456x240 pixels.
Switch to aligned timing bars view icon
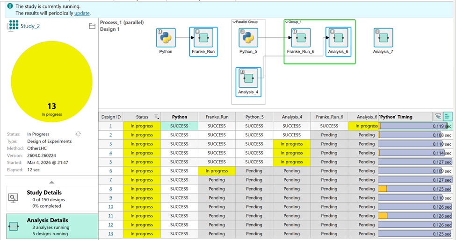click(447, 117)
